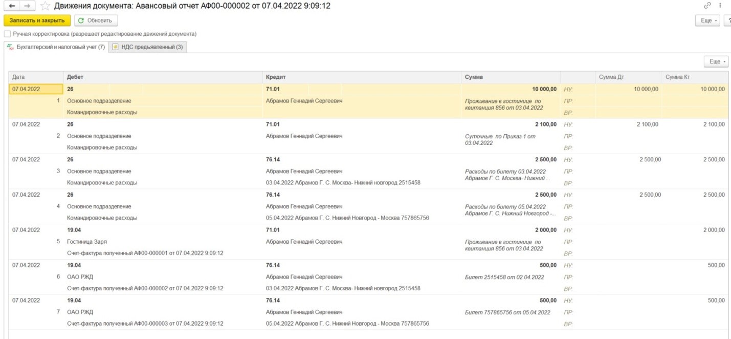Select the Суточные по Приказ 1 row
The image size is (731, 339).
pos(368,136)
